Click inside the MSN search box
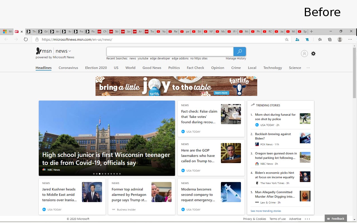The image size is (357, 223). (170, 52)
